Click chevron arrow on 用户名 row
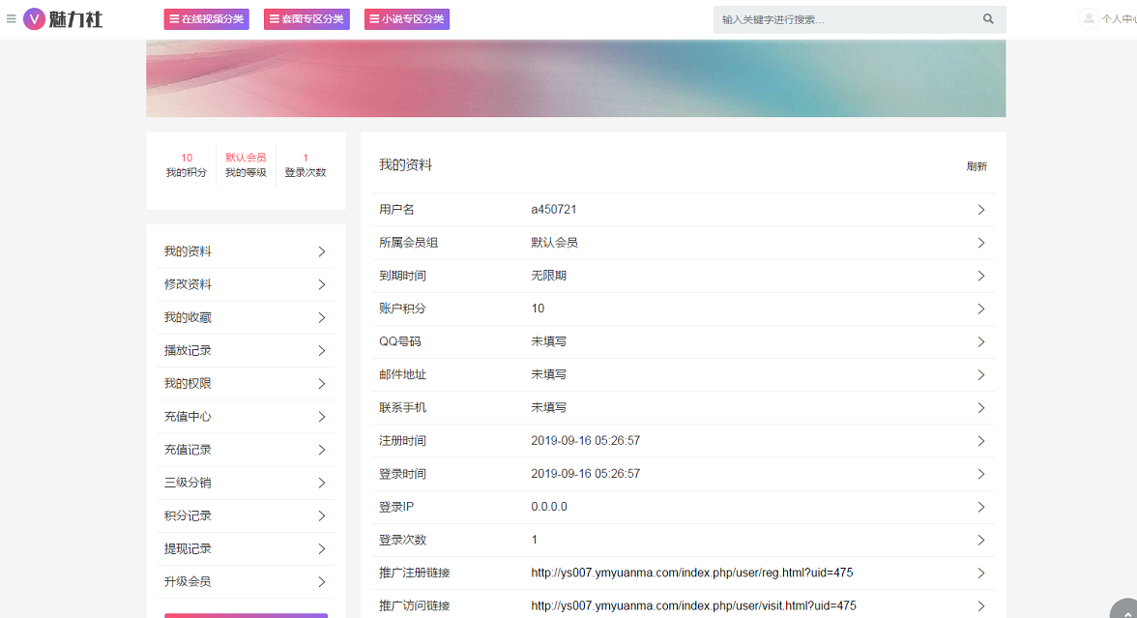Viewport: 1137px width, 618px height. pos(980,210)
